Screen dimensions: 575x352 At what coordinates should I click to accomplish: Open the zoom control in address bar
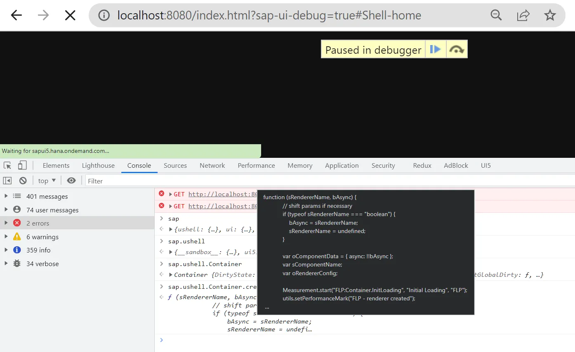(x=496, y=16)
